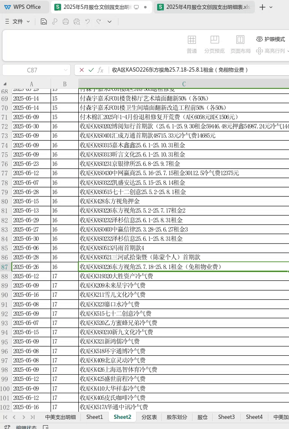The image size is (289, 429).
Task: Select column A header
Action: pyautogui.click(x=32, y=84)
